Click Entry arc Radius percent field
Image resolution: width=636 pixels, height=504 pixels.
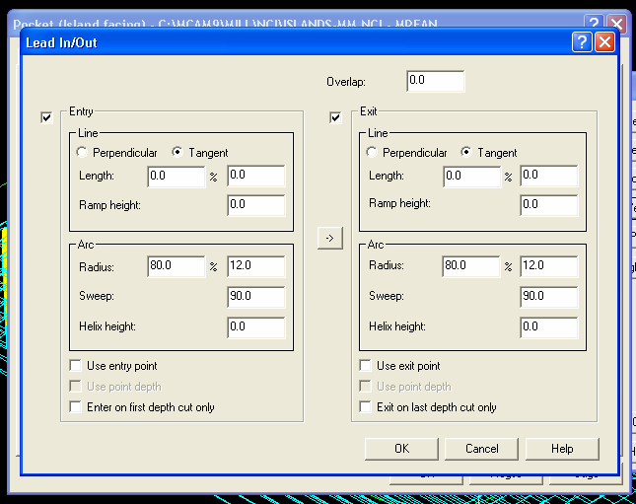click(x=177, y=266)
